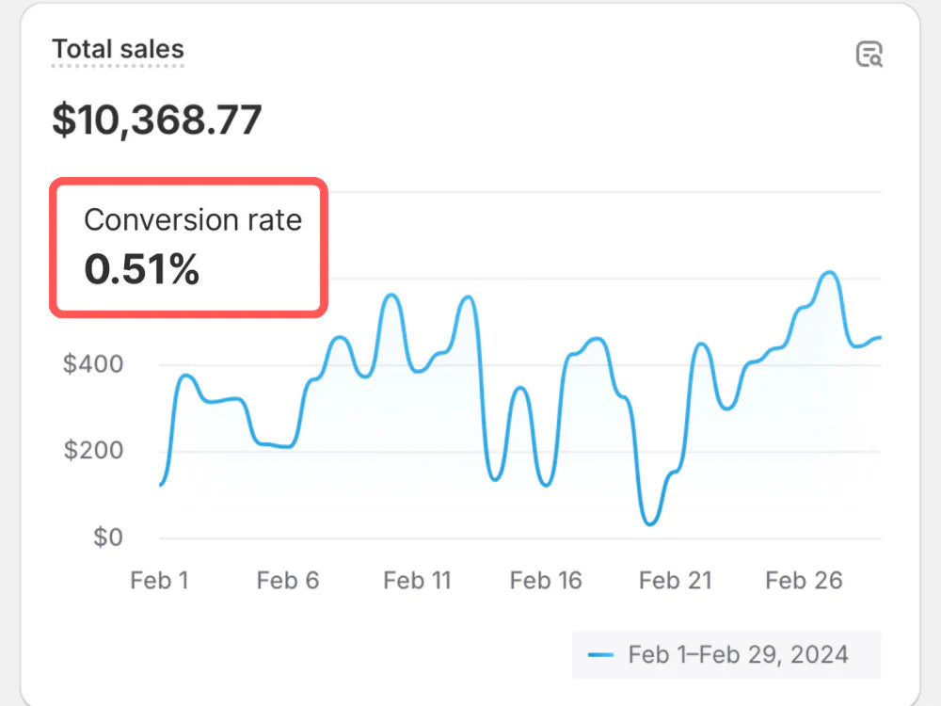Click the $200 y-axis label

(x=92, y=451)
